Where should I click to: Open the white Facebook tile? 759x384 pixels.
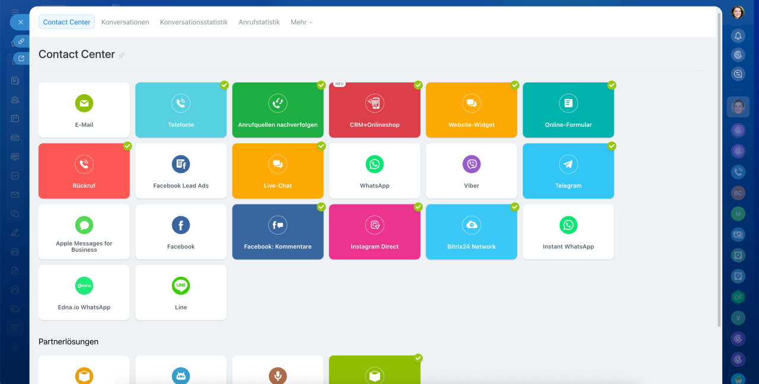point(181,232)
